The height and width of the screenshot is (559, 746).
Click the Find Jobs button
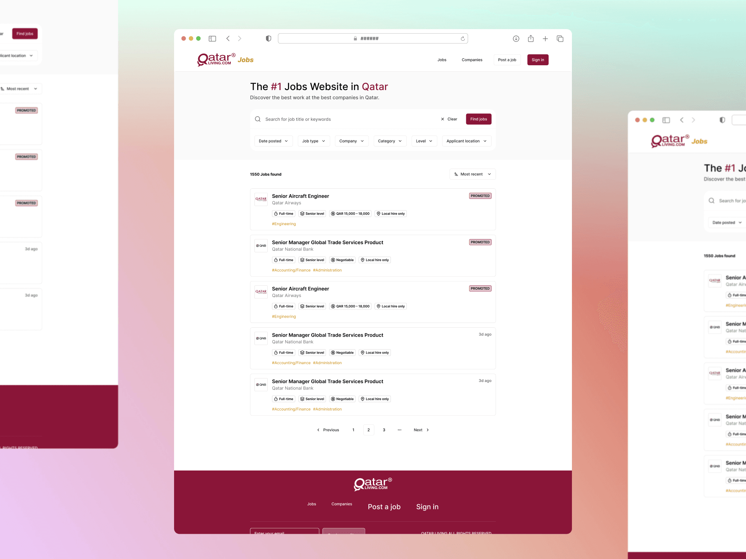(x=479, y=119)
